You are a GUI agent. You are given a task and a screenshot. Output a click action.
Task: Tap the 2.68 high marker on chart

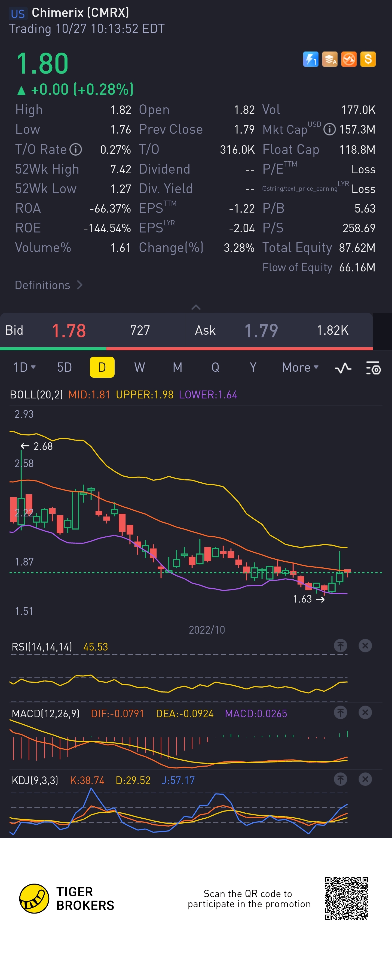click(x=36, y=446)
